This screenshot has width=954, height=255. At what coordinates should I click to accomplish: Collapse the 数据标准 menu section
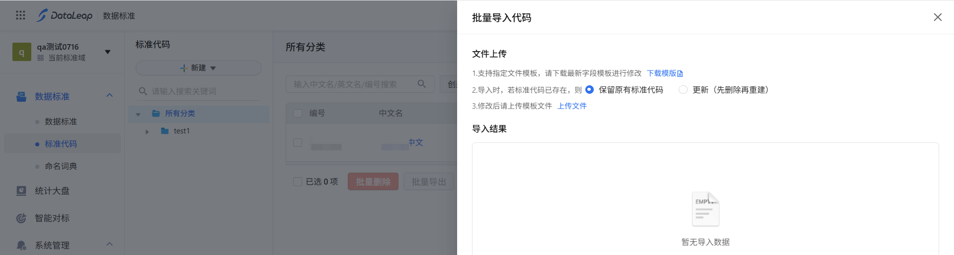coord(110,95)
